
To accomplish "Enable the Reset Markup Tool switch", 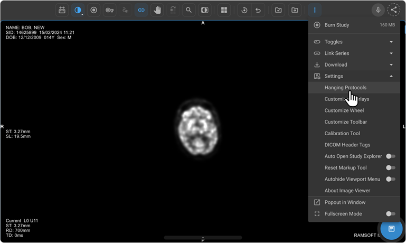I will (390, 168).
